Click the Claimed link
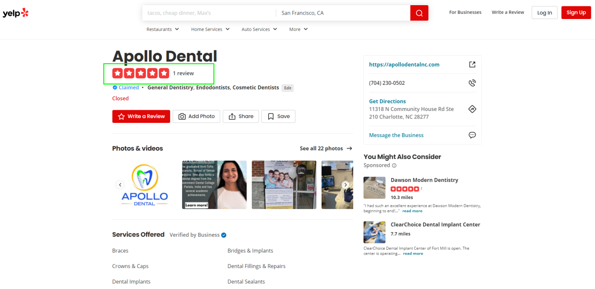 (x=129, y=88)
